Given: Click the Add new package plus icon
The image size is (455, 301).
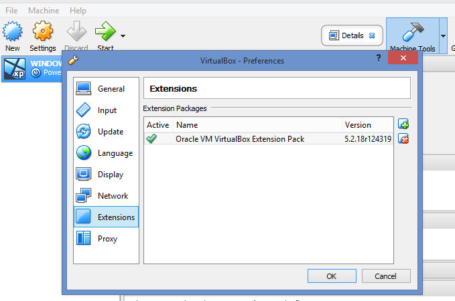Looking at the screenshot, I should coord(403,124).
